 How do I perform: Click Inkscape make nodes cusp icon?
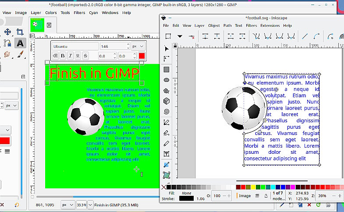click(256, 36)
